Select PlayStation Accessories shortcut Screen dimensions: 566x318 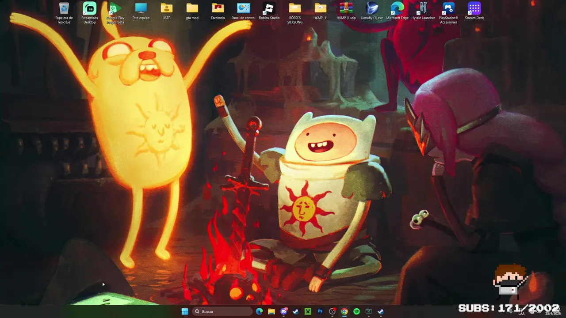[448, 13]
